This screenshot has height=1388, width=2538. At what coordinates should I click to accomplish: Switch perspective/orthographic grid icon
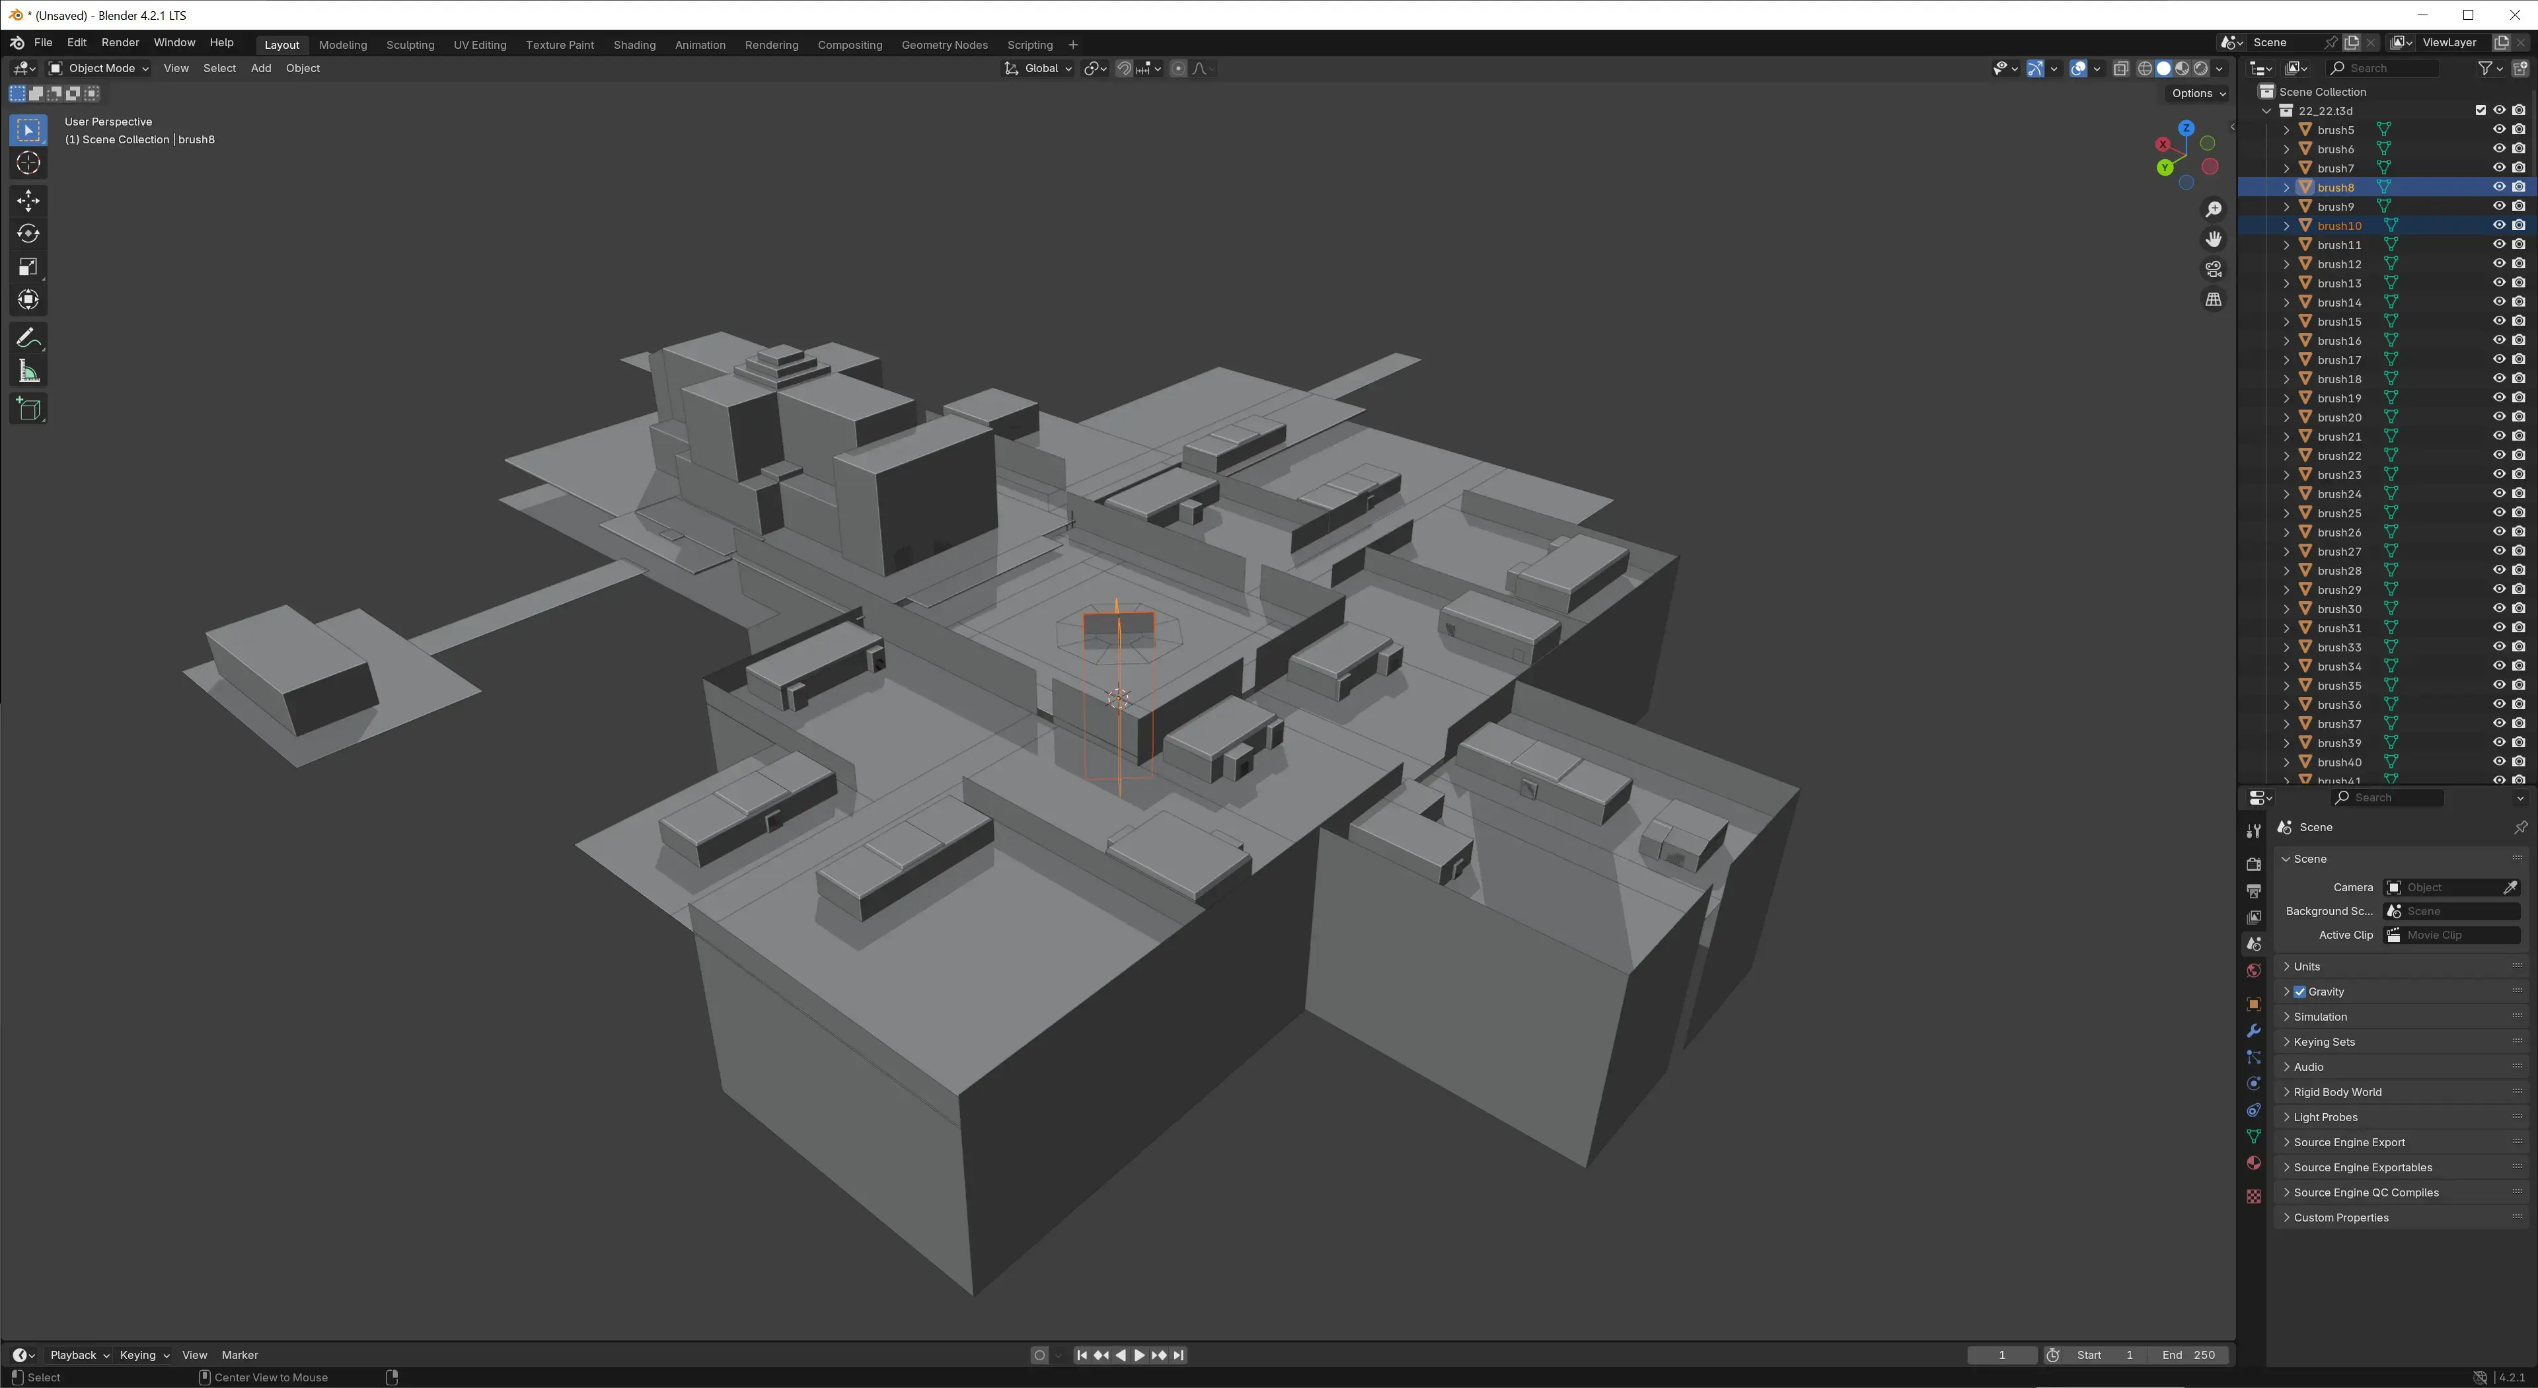[2213, 299]
